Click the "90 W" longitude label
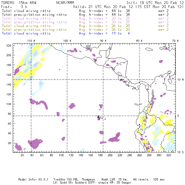 point(103,41)
